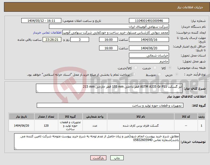Click the row number cell 1
210x165 pixels.
pyautogui.click(x=201, y=126)
